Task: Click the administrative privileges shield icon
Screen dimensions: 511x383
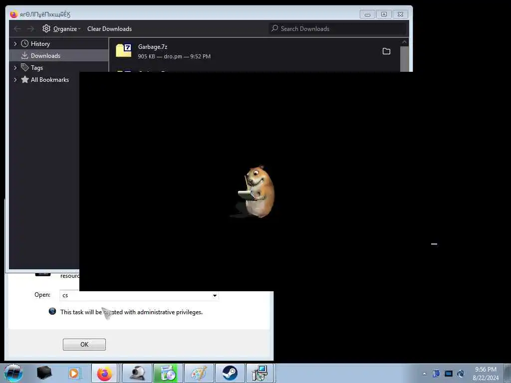Action: 52,311
